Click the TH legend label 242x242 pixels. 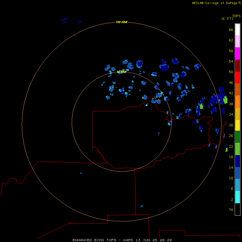point(231,210)
